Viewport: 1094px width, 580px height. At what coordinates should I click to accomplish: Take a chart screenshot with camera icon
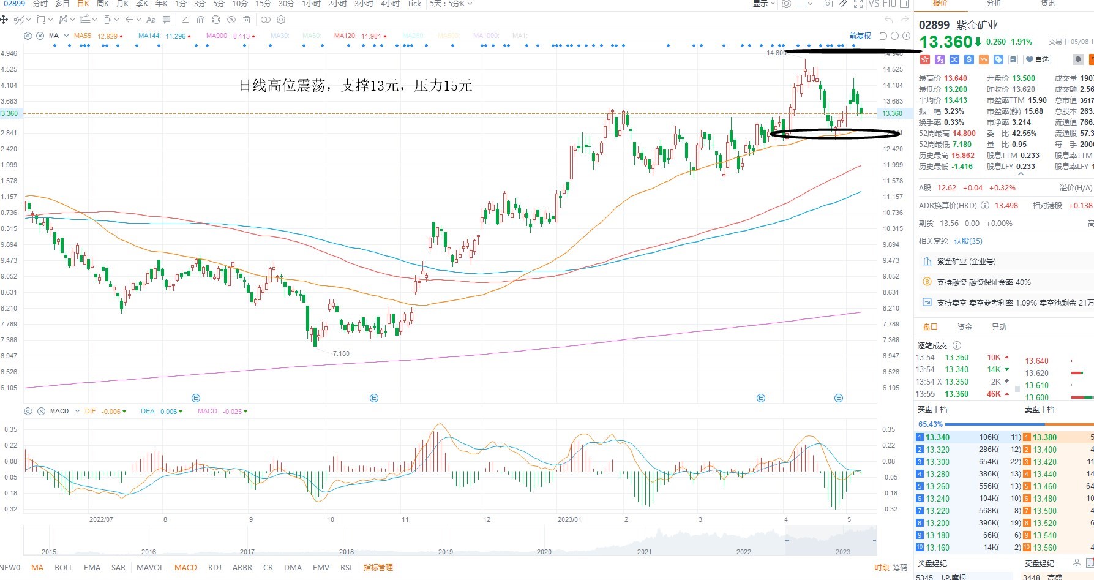click(828, 4)
